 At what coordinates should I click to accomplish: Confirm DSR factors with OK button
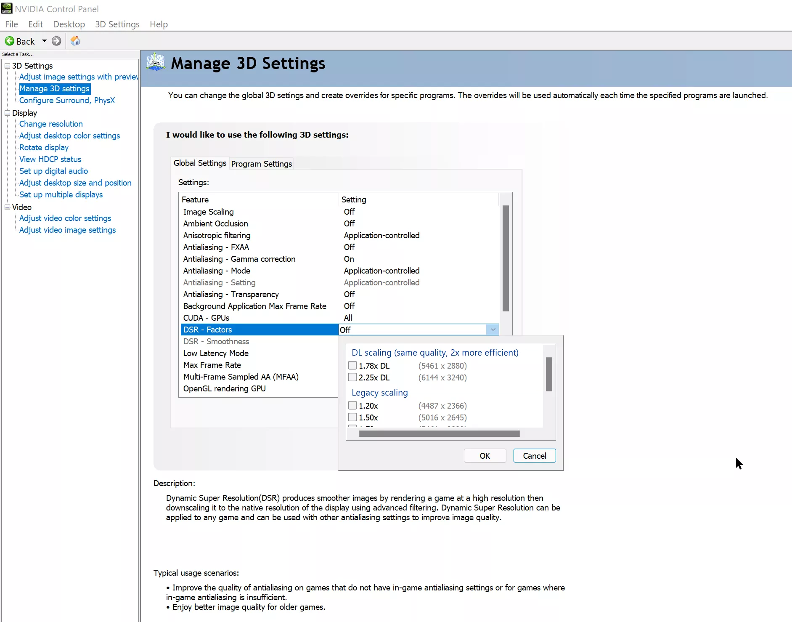click(x=485, y=456)
